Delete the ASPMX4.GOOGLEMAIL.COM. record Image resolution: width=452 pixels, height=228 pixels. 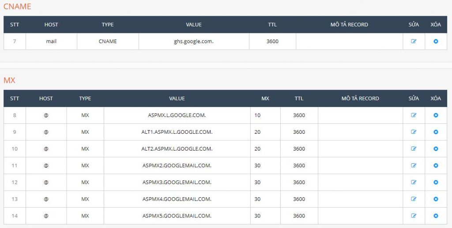pos(436,199)
